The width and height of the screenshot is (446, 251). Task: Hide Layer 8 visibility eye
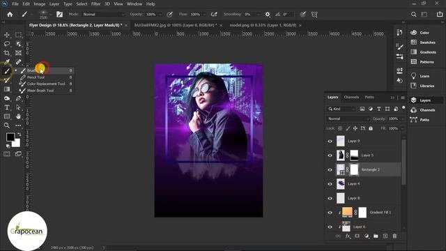pyautogui.click(x=330, y=198)
